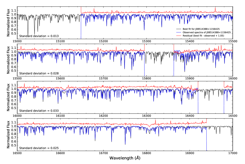Image resolution: width=245 pixels, height=164 pixels.
Task: Click the 15600 wavelength tick label
Action: pyautogui.click(x=60, y=78)
